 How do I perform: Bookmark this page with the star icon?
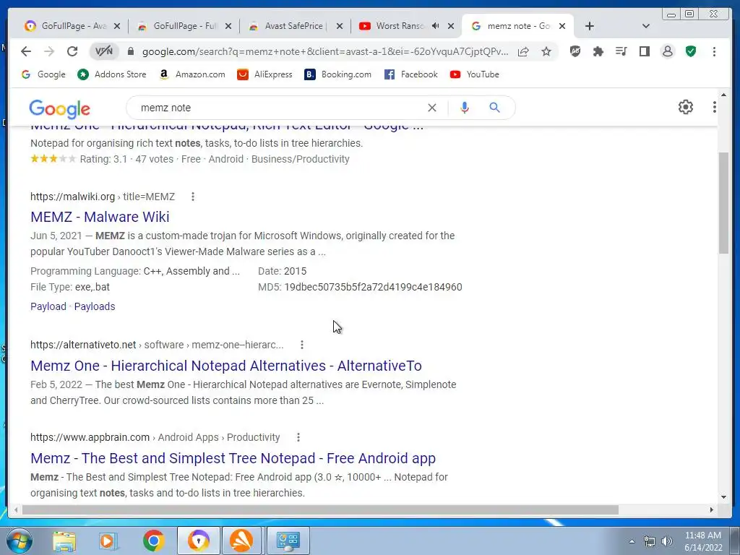[x=546, y=51]
